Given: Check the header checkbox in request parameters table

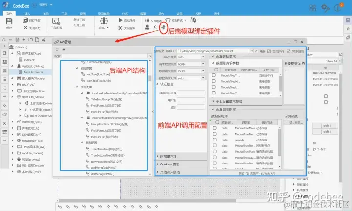Looking at the screenshot, I should 216,70.
